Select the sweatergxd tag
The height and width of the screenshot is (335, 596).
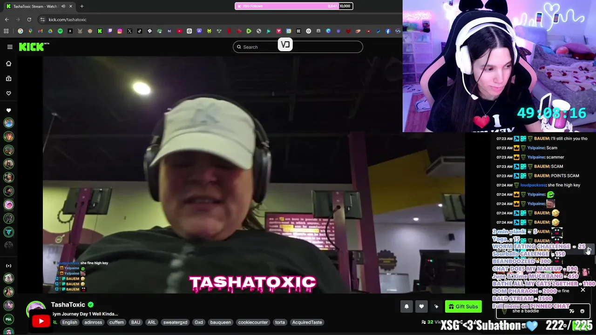pyautogui.click(x=175, y=322)
